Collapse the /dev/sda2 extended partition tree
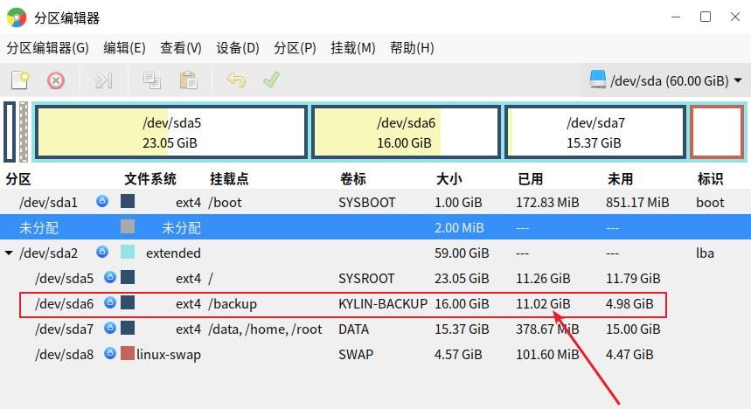 [x=10, y=253]
